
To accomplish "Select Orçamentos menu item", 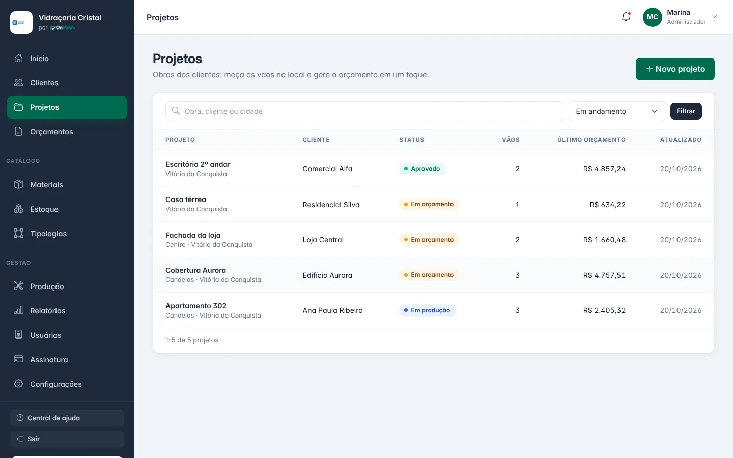I will coord(67,132).
